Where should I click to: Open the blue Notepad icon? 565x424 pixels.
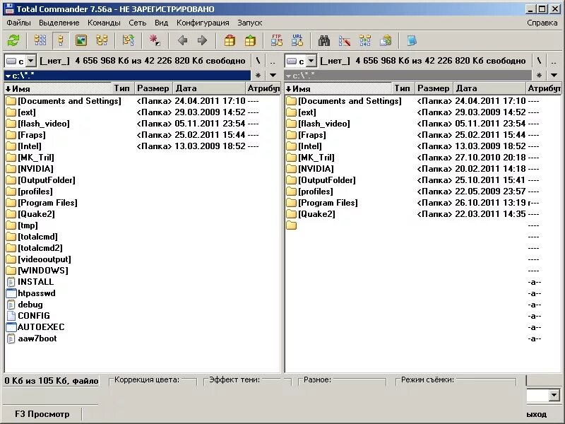[x=412, y=40]
